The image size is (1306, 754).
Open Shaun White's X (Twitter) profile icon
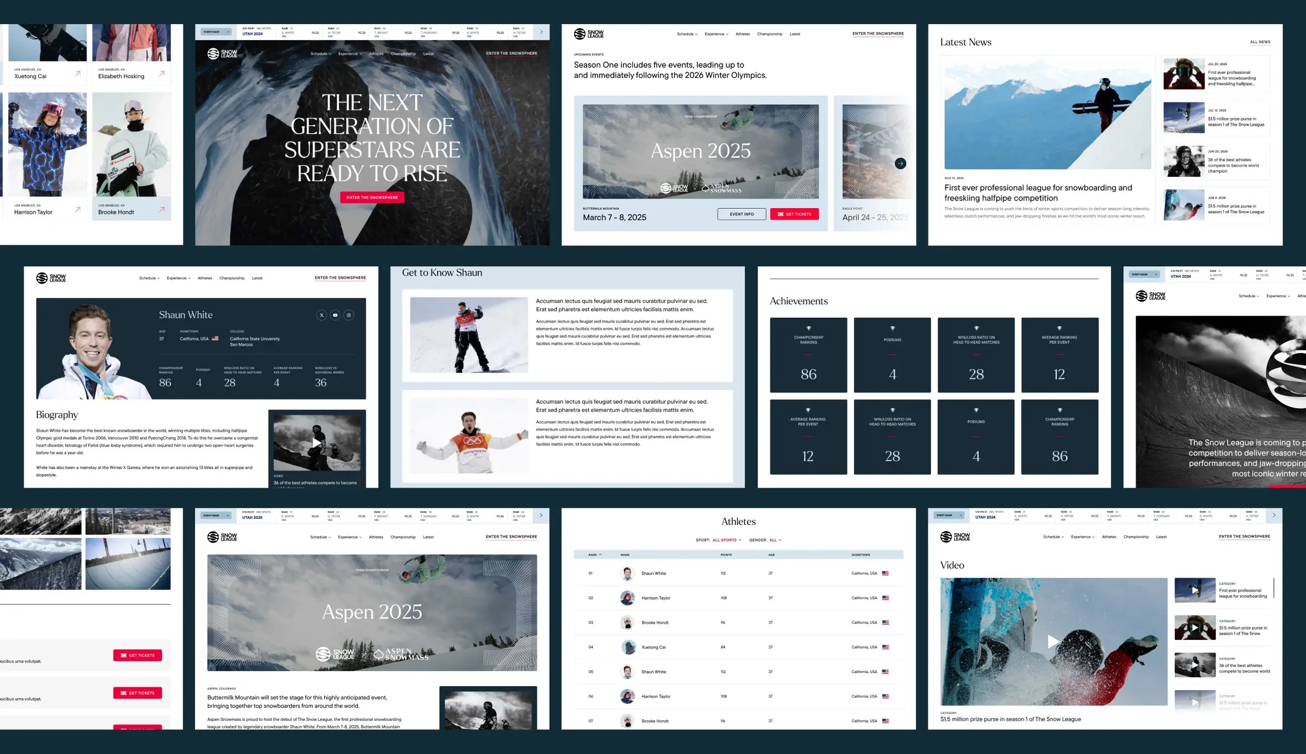coord(322,315)
